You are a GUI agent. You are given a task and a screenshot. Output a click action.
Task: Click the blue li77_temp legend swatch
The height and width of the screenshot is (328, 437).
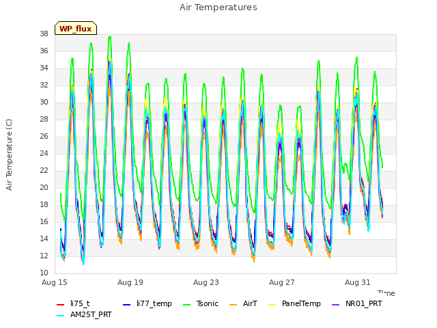point(126,305)
